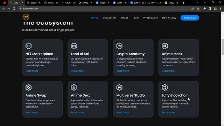The width and height of the screenshot is (224, 126).
Task: Go back with the browser back arrow
Action: click(x=3, y=8)
